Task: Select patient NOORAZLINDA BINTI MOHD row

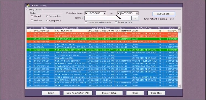Action: click(102, 66)
